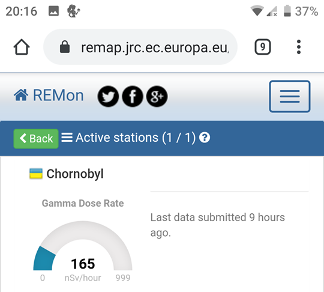Open the browser three-dot menu
This screenshot has height=292, width=324.
[299, 47]
